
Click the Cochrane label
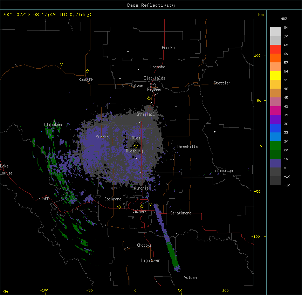113,199
